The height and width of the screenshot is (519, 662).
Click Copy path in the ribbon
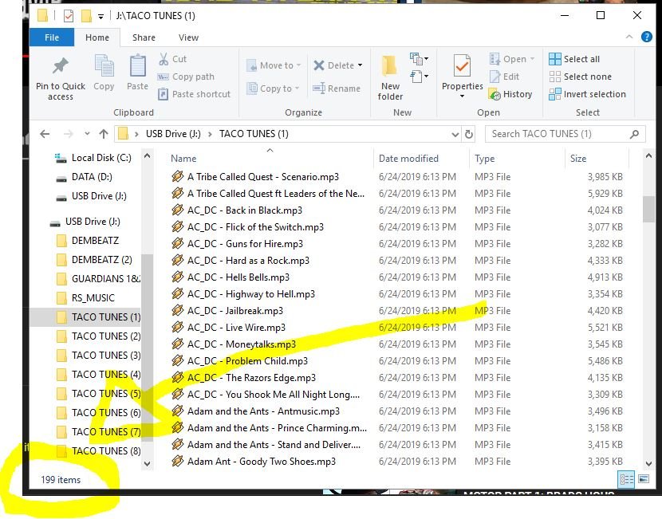(186, 77)
